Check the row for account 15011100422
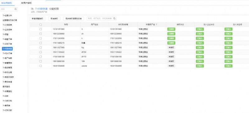249x113 pixels. click(x=41, y=52)
